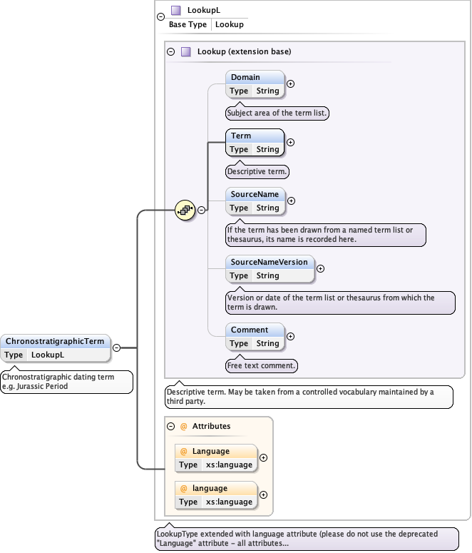Collapse the LookupL type box
The image size is (472, 553).
(160, 17)
